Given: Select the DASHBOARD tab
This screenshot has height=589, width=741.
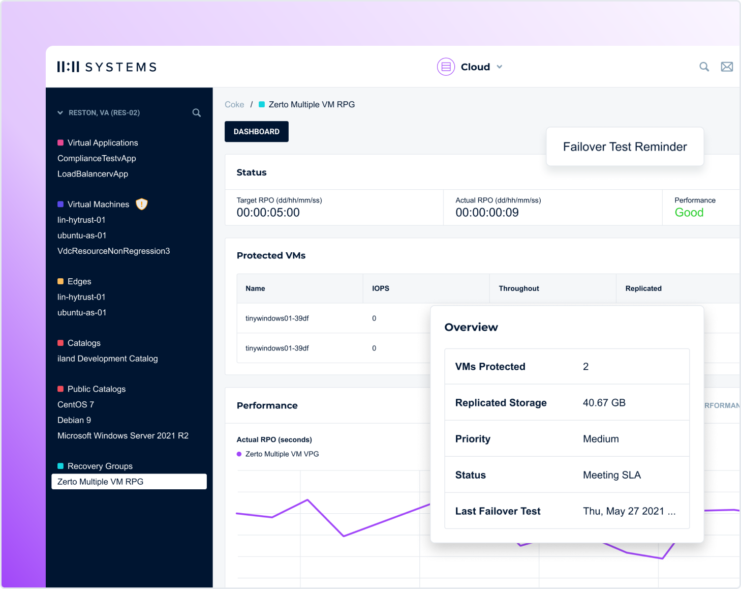Looking at the screenshot, I should pyautogui.click(x=256, y=131).
